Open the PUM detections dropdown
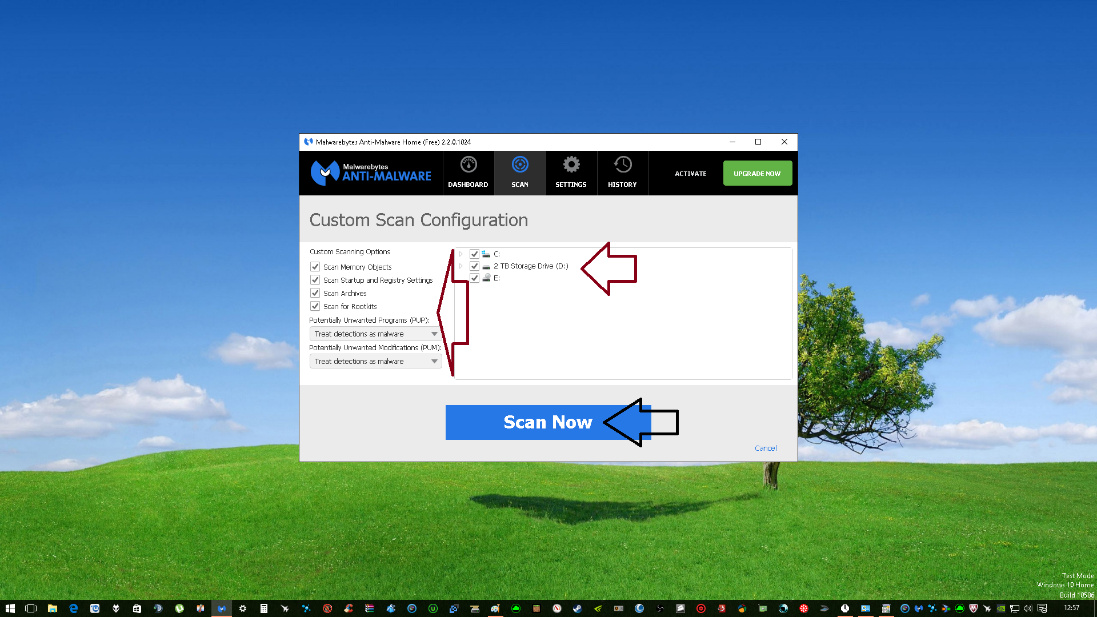Screen dimensions: 1097x617 375,361
